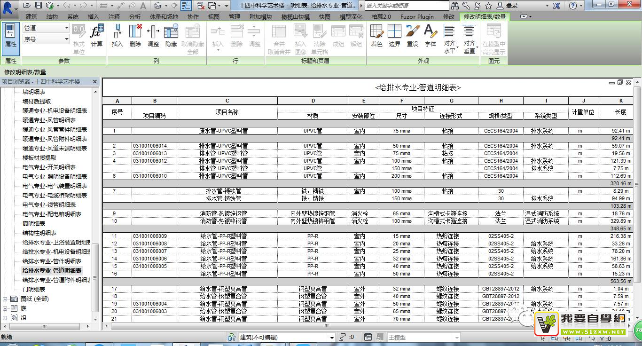Click the 计算 (Calculate) formula icon
The height and width of the screenshot is (346, 642).
point(97,36)
